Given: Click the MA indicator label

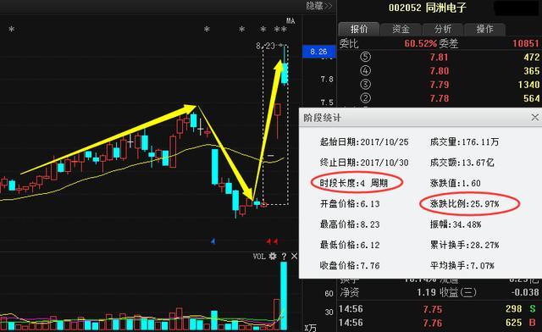Looking at the screenshot, I should pyautogui.click(x=290, y=20).
